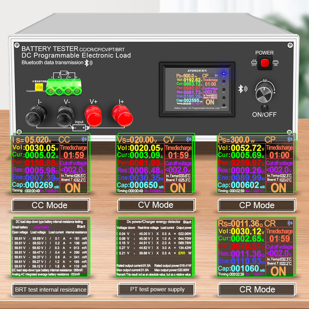Flip the red POWER rocker switch
The width and height of the screenshot is (309, 309).
pos(265,63)
